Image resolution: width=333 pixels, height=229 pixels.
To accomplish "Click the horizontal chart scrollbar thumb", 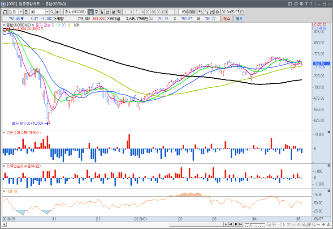I will pyautogui.click(x=196, y=224).
